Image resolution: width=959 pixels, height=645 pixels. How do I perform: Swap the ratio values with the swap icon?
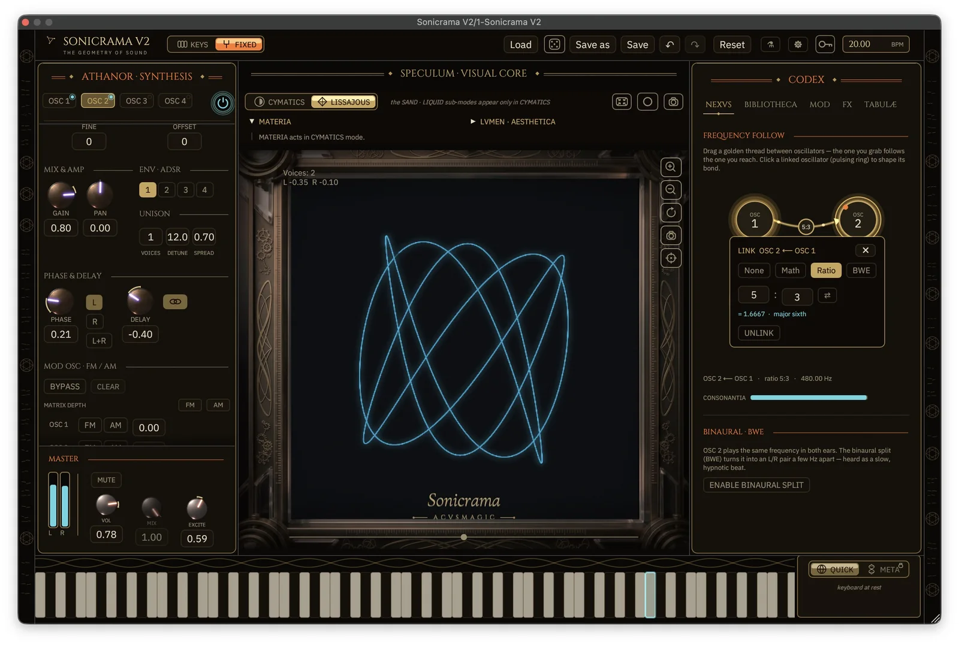(827, 295)
